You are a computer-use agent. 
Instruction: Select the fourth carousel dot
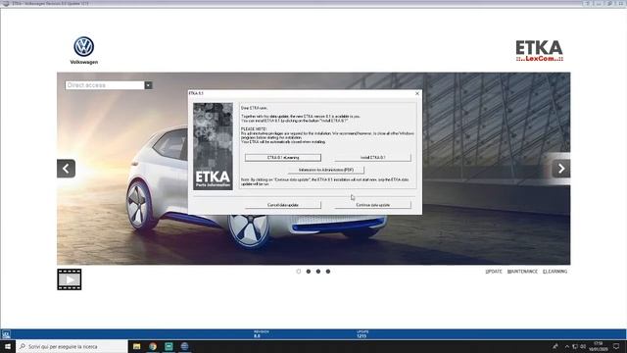tap(328, 272)
